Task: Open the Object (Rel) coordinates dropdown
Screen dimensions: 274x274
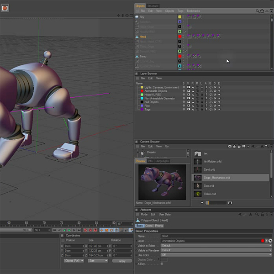Action: (x=73, y=261)
